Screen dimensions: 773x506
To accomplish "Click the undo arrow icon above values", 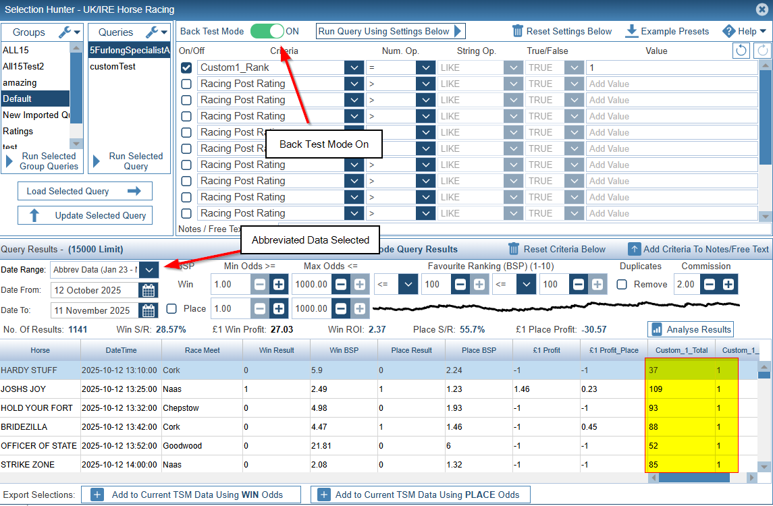I will pos(741,51).
